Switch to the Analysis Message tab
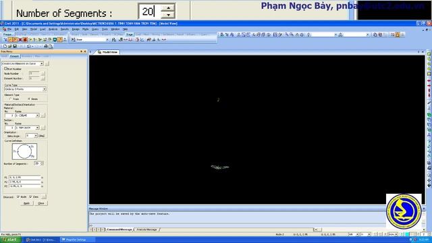Image resolution: width=432 pixels, height=243 pixels. (147, 230)
